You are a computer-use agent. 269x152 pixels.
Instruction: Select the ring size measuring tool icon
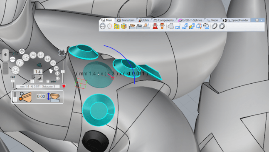point(103,26)
